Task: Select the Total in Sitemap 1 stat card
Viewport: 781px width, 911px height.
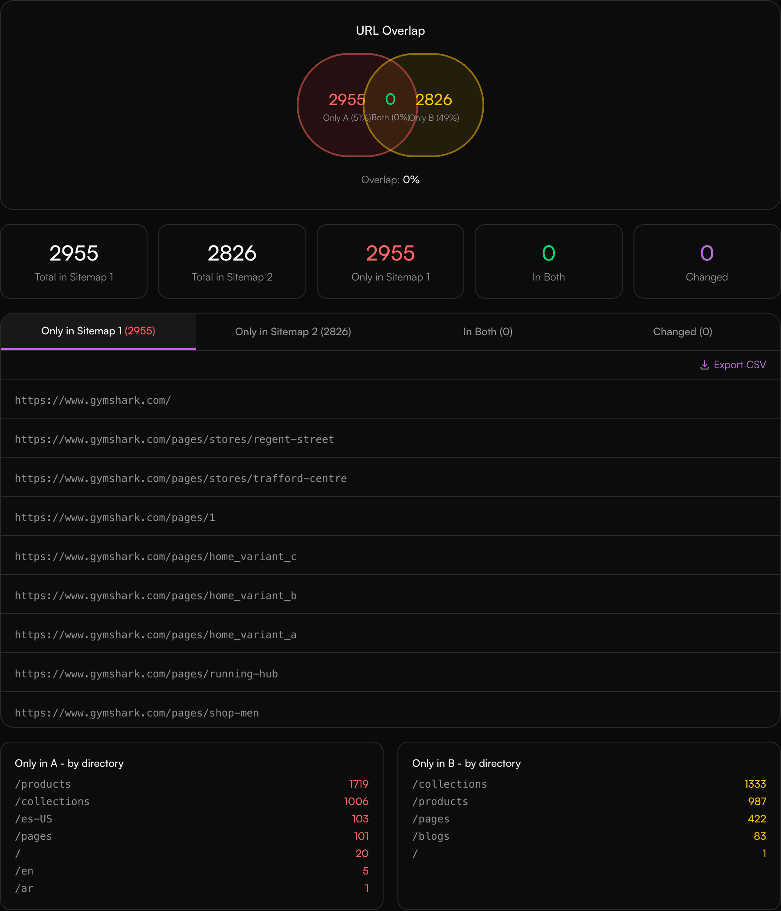Action: 73,261
